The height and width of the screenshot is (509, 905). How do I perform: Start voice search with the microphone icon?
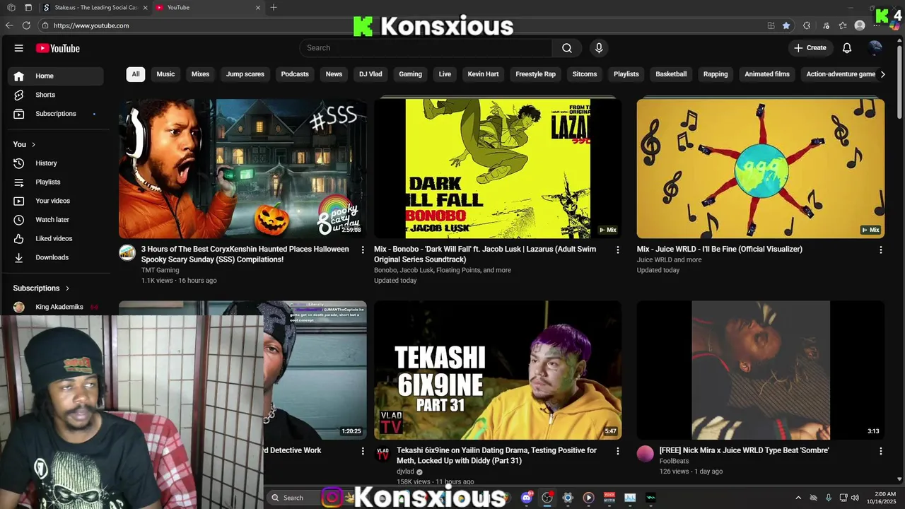click(599, 48)
